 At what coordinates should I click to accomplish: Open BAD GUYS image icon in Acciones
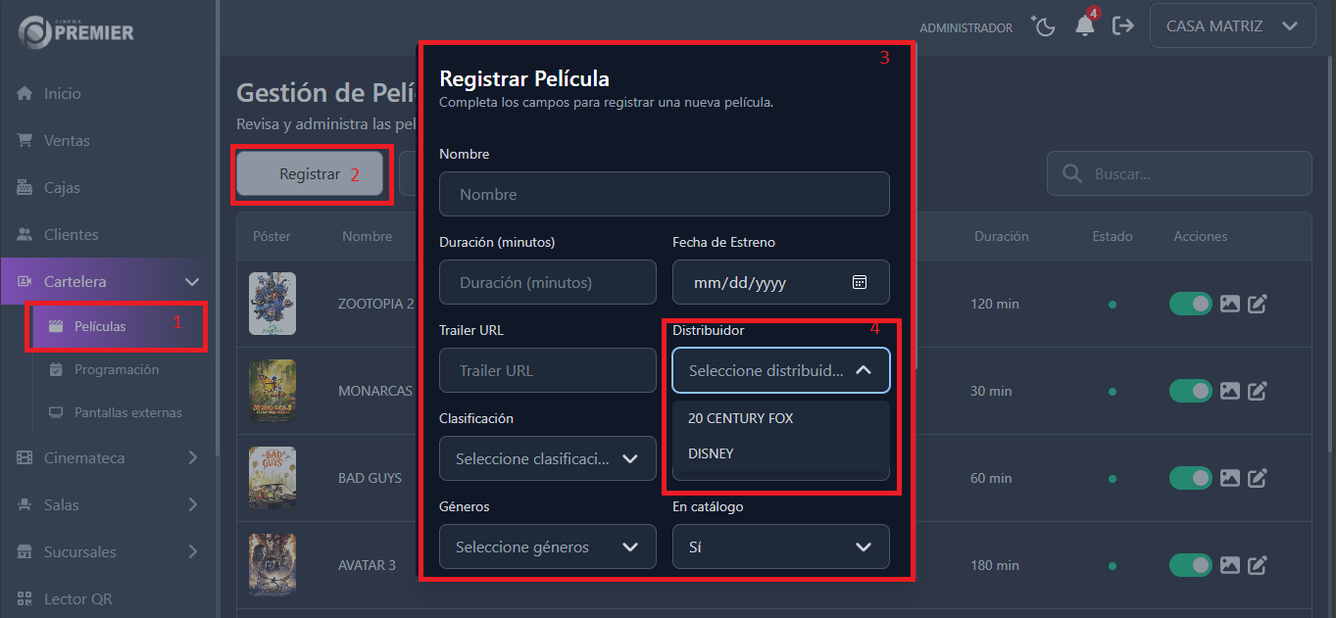click(x=1230, y=478)
